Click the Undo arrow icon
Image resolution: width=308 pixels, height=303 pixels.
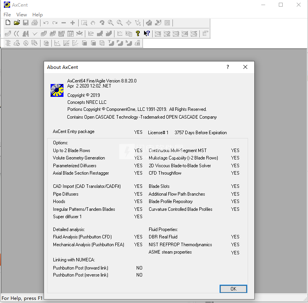tap(46, 23)
